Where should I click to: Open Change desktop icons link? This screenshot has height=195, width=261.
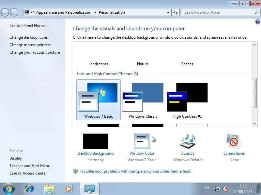point(28,37)
